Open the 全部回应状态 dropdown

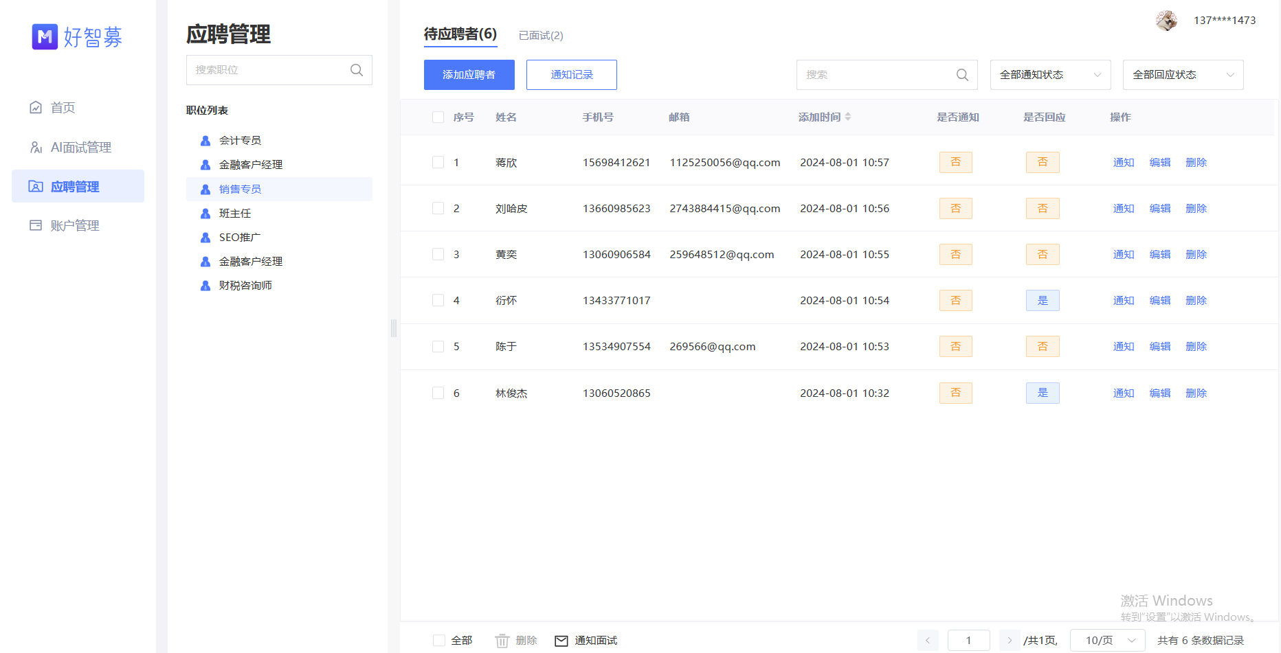coord(1182,74)
